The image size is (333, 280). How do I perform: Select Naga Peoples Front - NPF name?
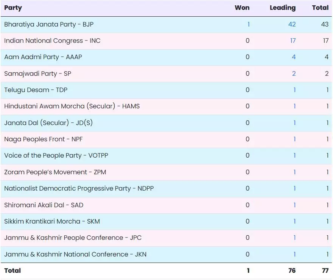[x=43, y=139]
